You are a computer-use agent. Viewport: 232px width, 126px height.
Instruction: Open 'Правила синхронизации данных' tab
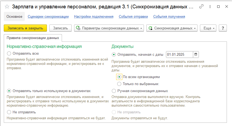tap(33, 38)
